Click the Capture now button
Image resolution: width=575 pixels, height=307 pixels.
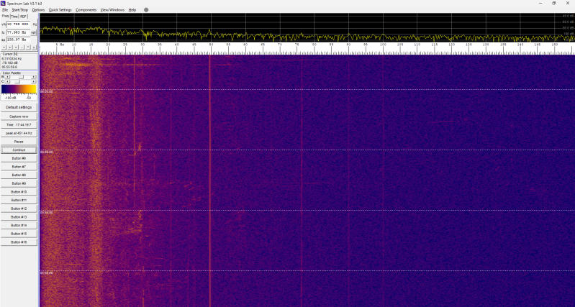tap(19, 116)
